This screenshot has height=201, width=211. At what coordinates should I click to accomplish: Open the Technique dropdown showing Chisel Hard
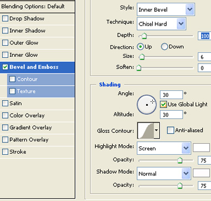click(x=162, y=24)
